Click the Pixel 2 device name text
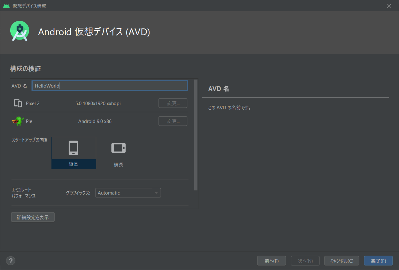This screenshot has height=270, width=399. click(33, 103)
